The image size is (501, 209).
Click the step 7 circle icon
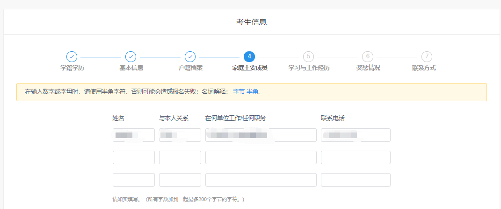tap(427, 56)
